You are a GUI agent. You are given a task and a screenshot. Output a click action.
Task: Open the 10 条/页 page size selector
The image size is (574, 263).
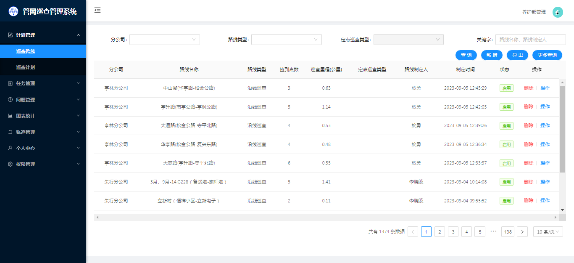pyautogui.click(x=548, y=232)
